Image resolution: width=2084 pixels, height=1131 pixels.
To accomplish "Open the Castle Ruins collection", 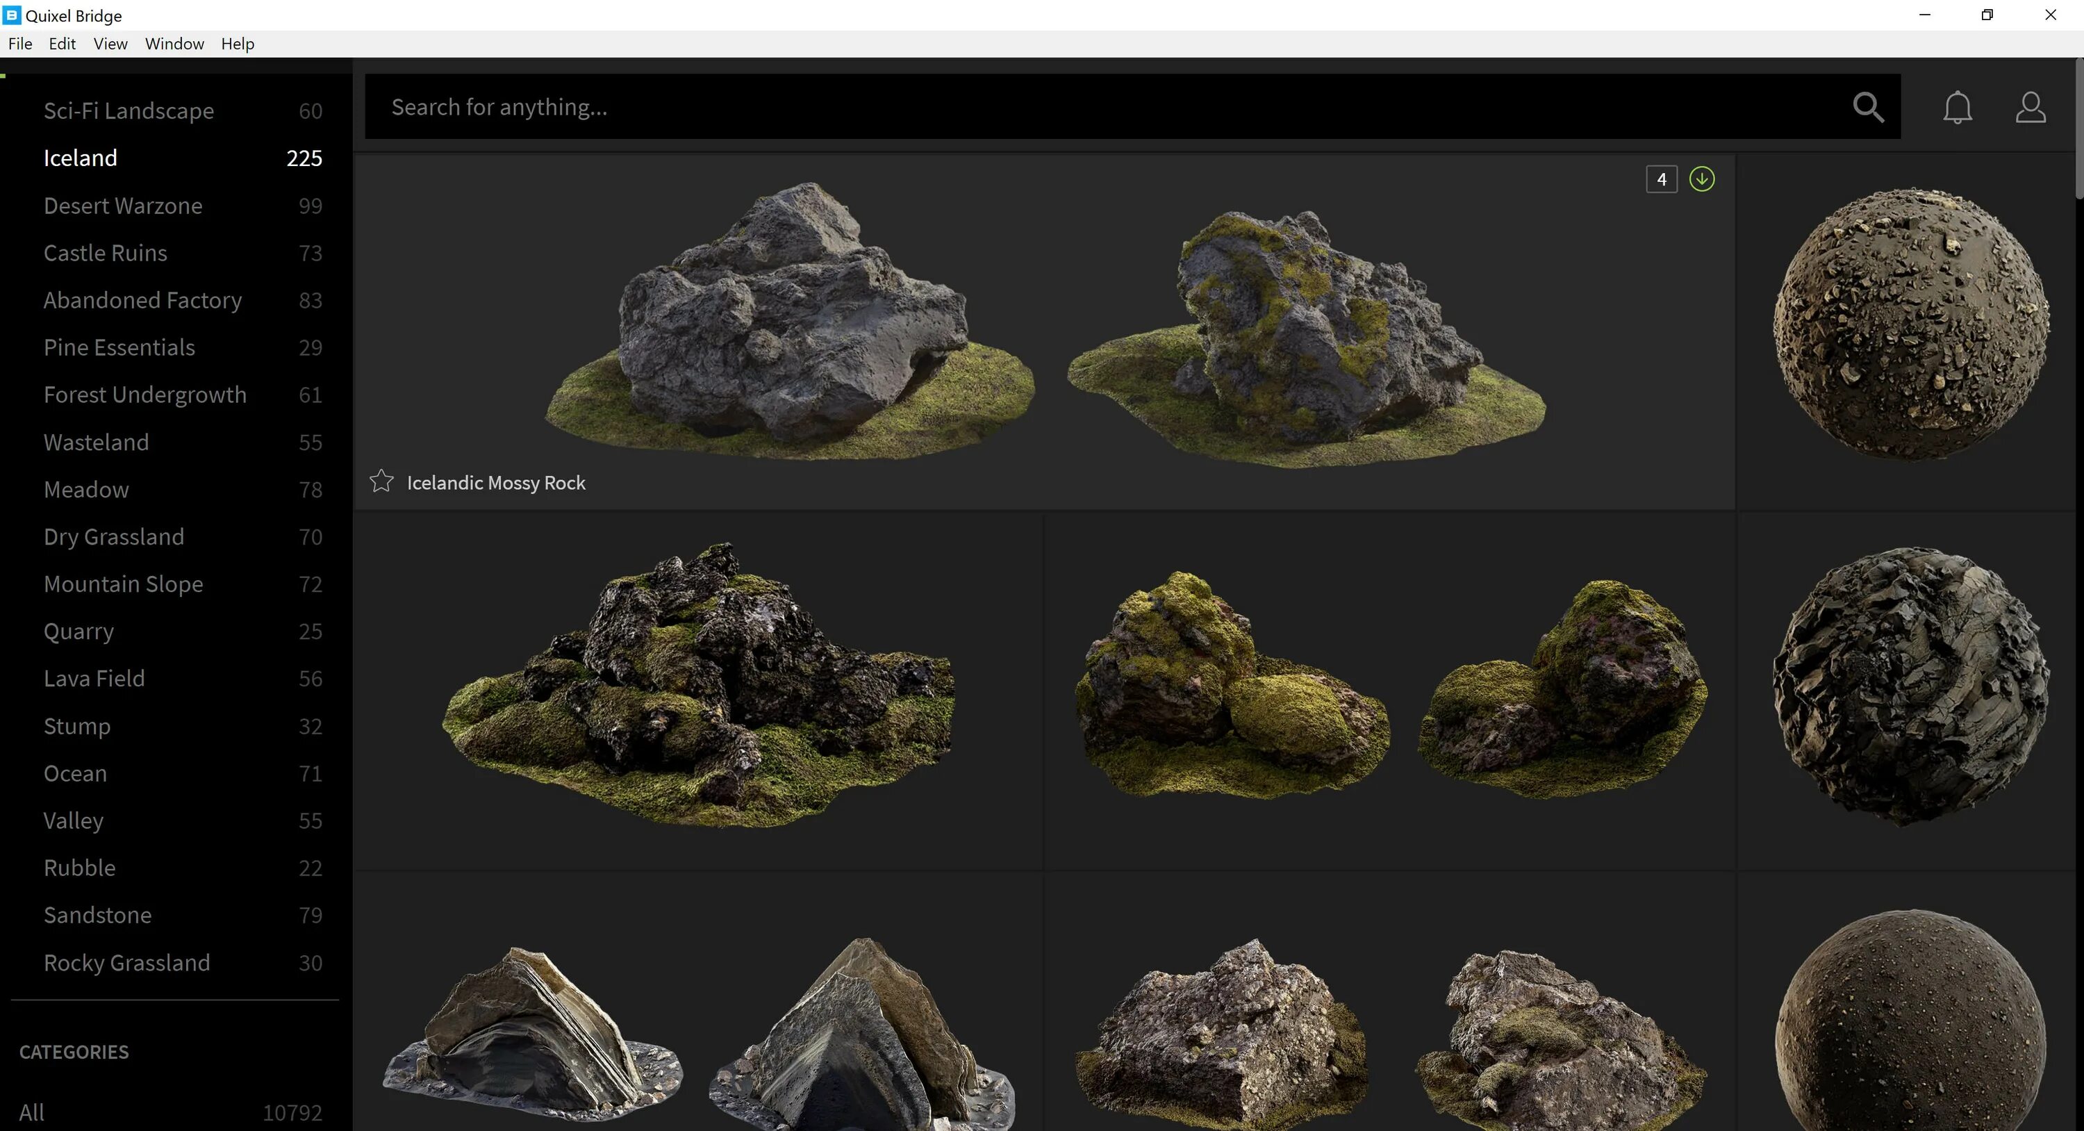I will point(105,253).
